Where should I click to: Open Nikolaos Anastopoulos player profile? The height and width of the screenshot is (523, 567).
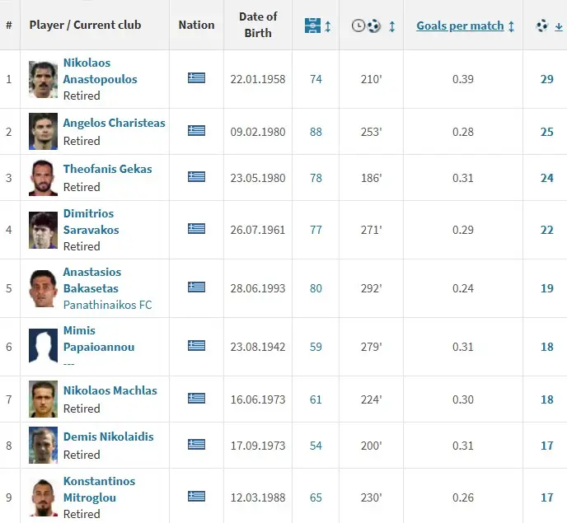pyautogui.click(x=100, y=71)
